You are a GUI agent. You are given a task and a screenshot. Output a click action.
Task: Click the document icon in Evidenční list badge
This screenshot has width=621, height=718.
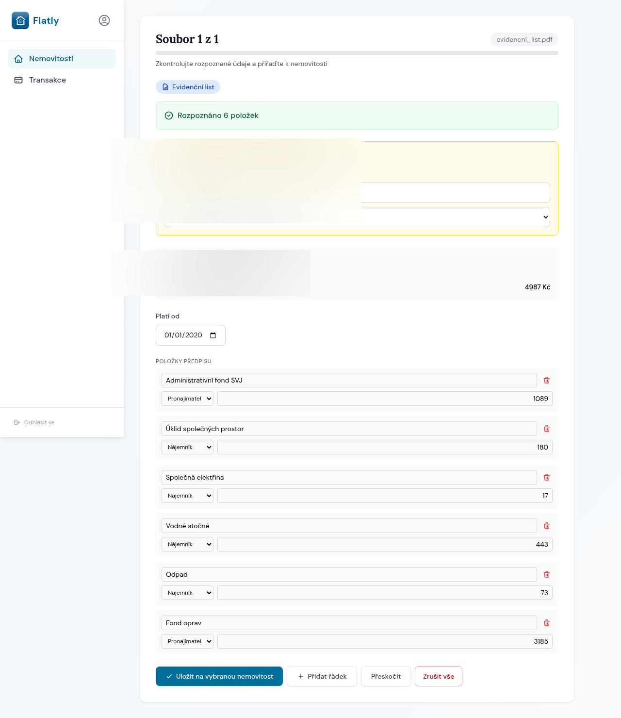point(165,87)
